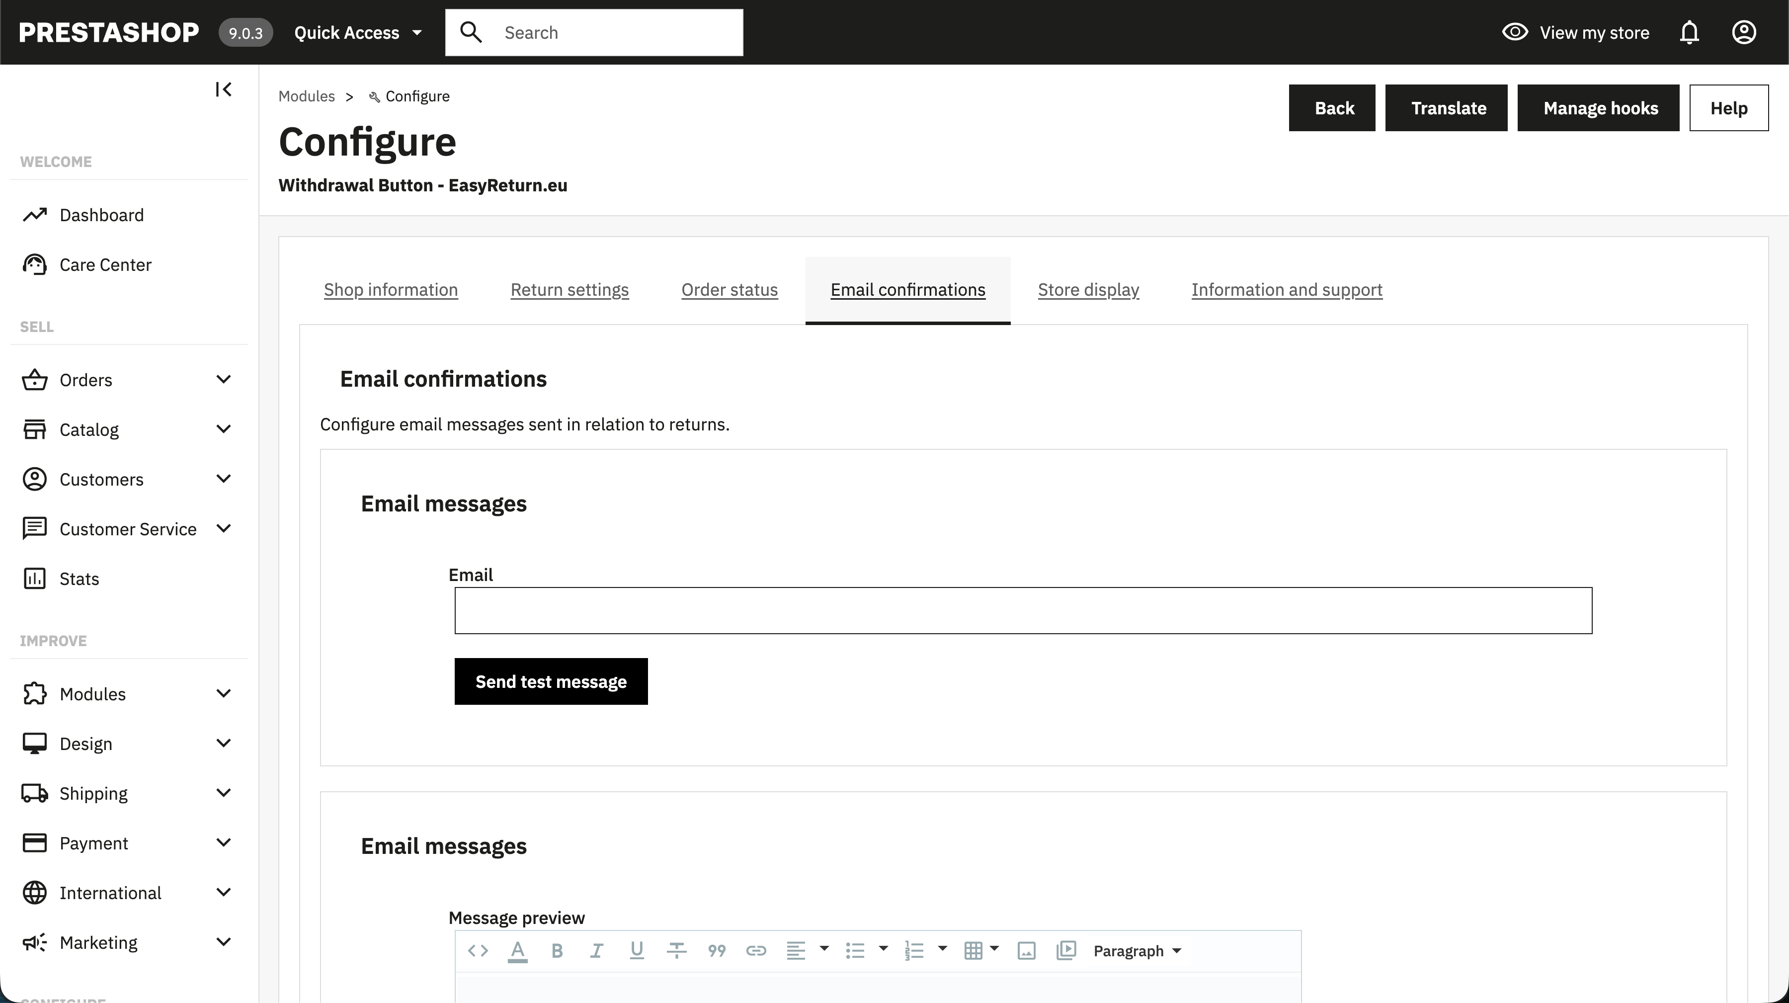Expand the Shipping menu chevron
The width and height of the screenshot is (1789, 1003).
coord(223,793)
